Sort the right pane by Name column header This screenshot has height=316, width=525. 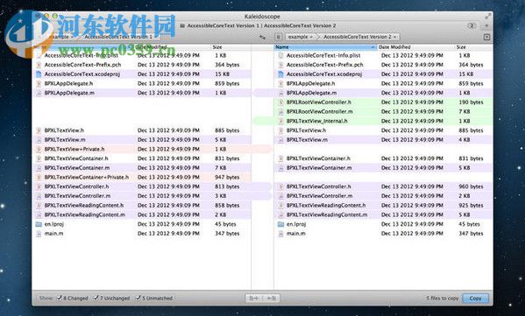coord(325,47)
